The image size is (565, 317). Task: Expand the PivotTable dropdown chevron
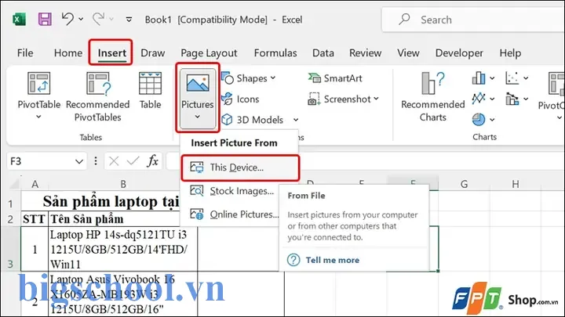(38, 117)
